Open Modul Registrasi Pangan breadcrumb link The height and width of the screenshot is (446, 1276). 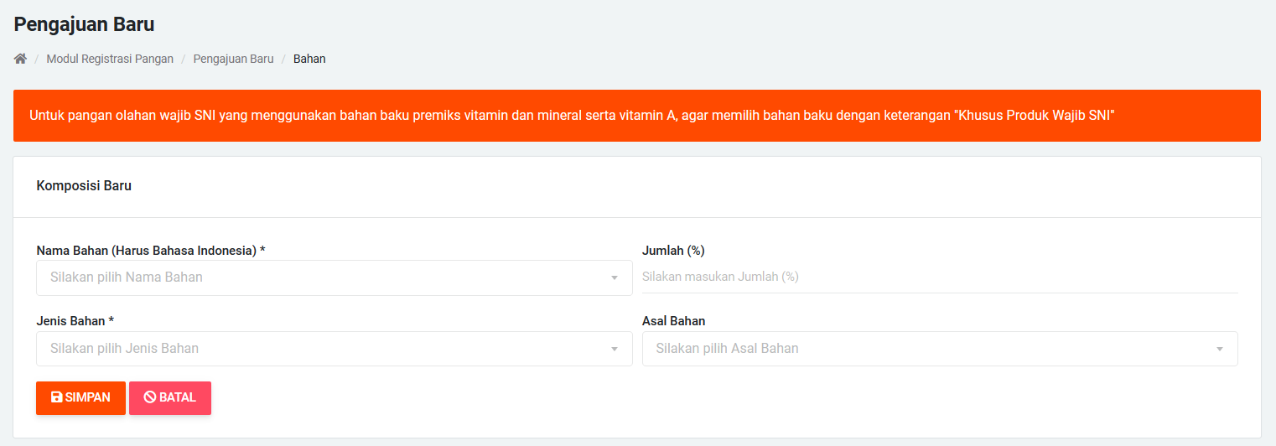click(110, 59)
